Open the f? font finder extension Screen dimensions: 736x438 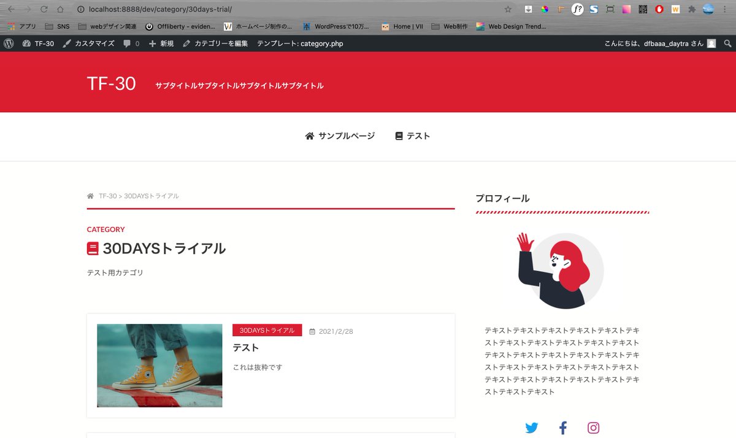577,9
